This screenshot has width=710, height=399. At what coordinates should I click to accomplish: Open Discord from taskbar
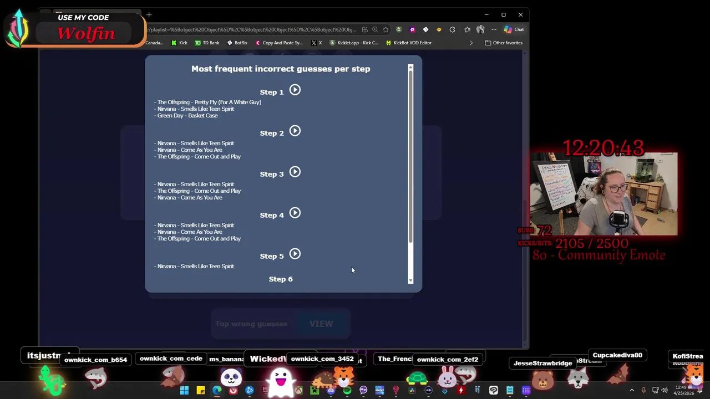pos(331,391)
